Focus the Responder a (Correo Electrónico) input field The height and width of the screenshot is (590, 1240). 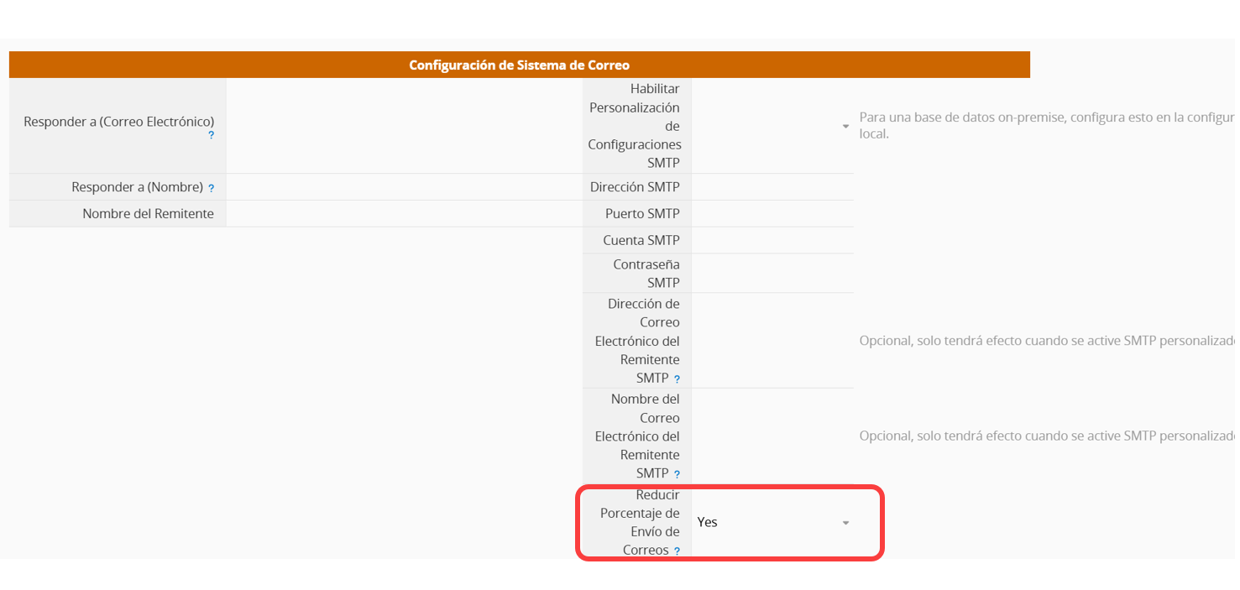tap(405, 126)
